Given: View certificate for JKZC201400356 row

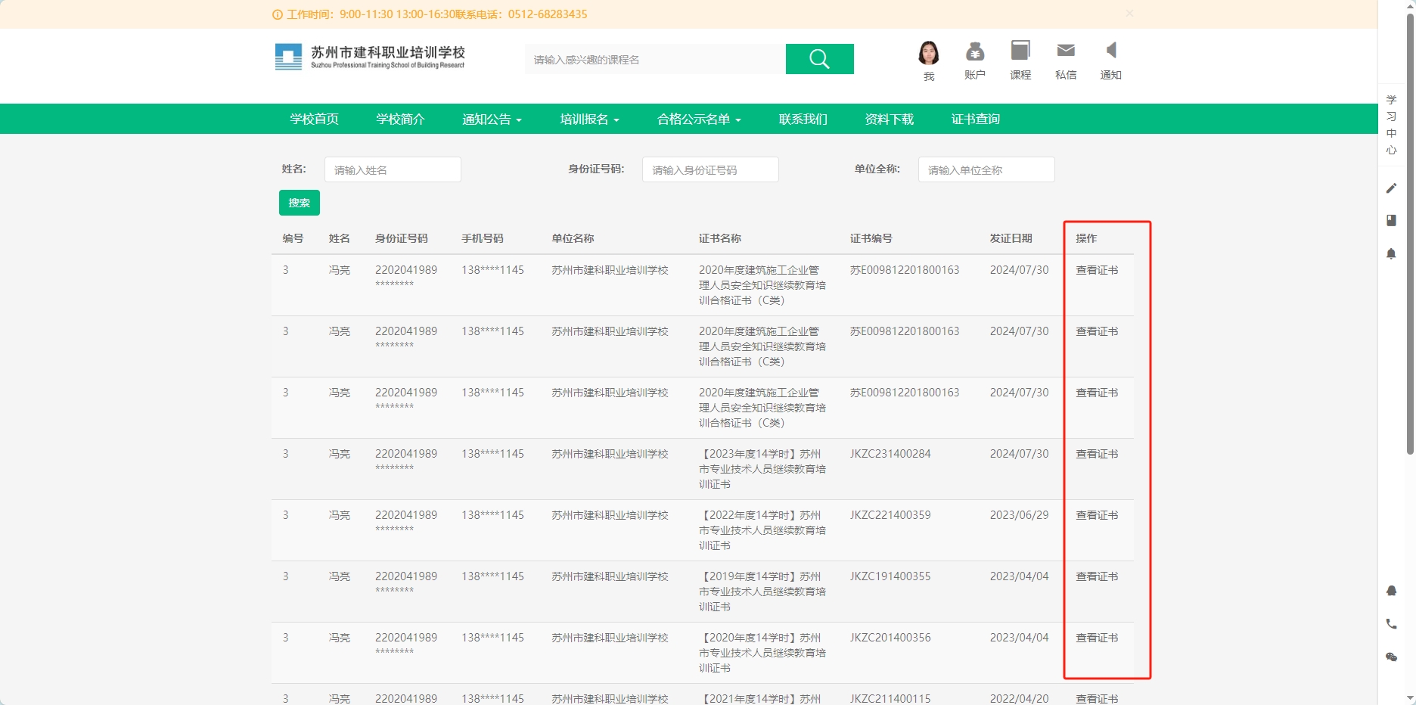Looking at the screenshot, I should tap(1097, 638).
